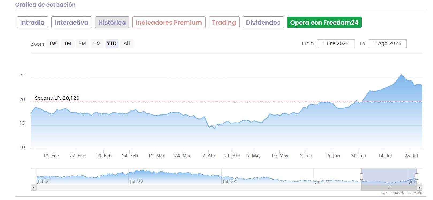433x200 pixels.
Task: Open the Intradía chart tab
Action: (32, 23)
